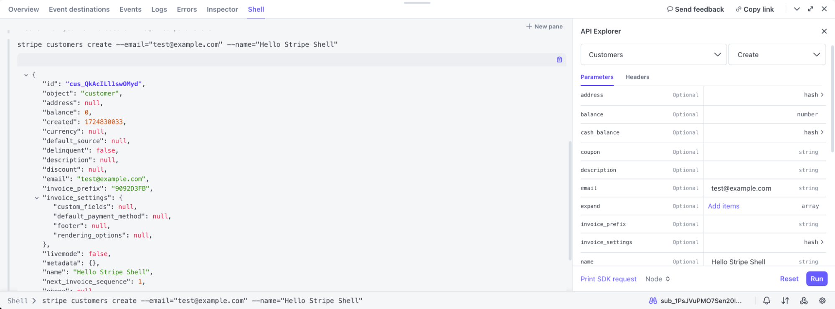Open the Create method dropdown
Screen dimensions: 835x309
pyautogui.click(x=777, y=55)
